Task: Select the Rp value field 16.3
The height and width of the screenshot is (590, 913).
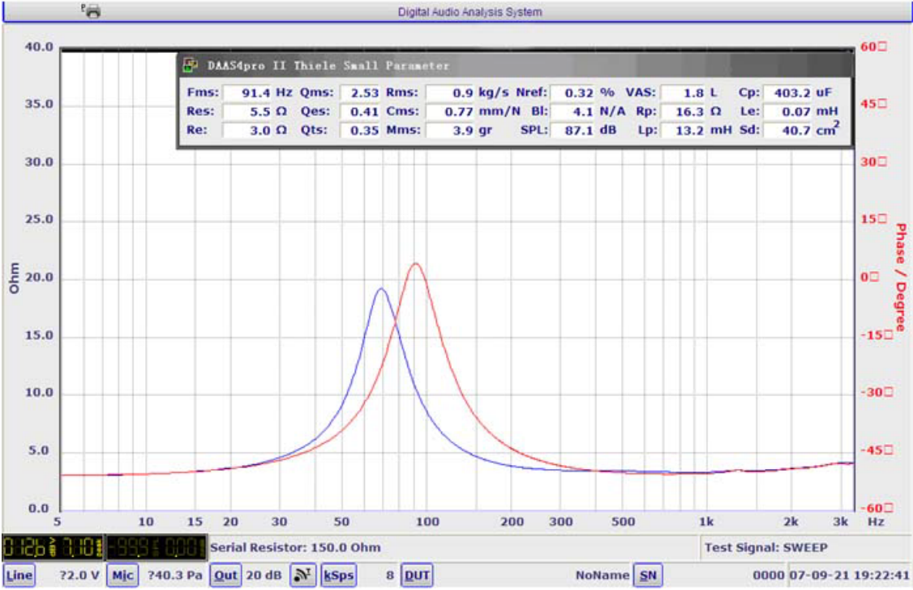Action: tap(683, 111)
